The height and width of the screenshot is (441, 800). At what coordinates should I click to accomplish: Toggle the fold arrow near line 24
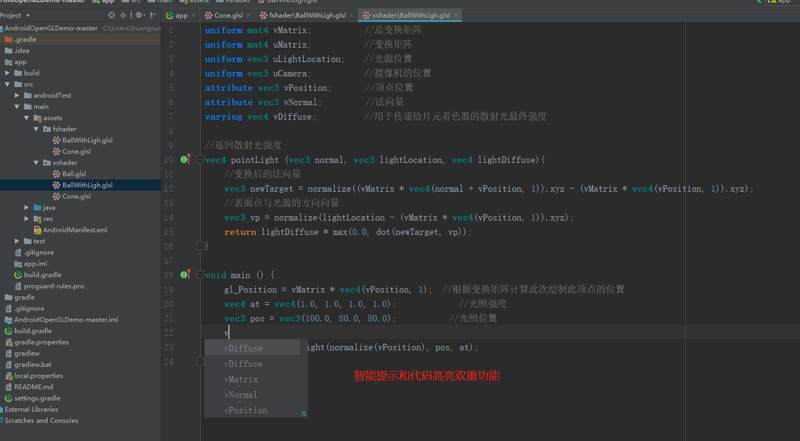(x=200, y=361)
